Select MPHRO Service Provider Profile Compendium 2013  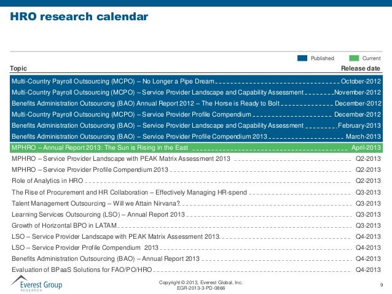[x=196, y=169]
